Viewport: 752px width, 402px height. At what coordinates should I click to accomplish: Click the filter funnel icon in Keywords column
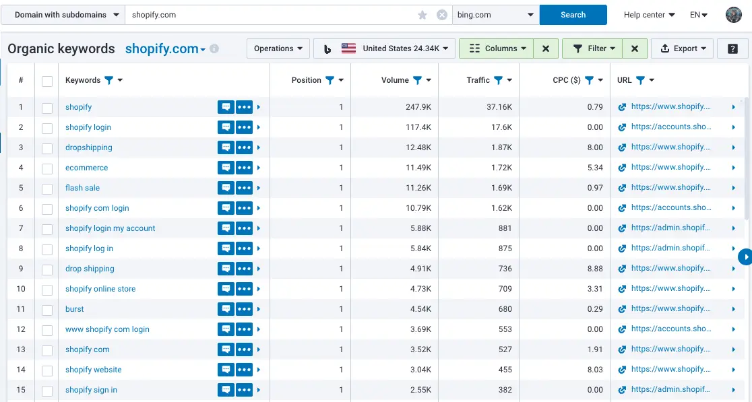(x=109, y=80)
